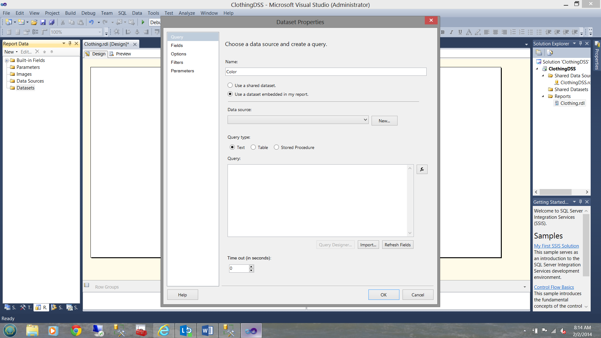Open the Build menu
Screen dimensions: 601x338
[x=70, y=13]
